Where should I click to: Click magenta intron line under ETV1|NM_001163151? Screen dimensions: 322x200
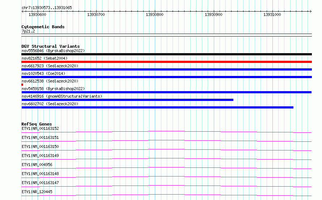click(166, 140)
